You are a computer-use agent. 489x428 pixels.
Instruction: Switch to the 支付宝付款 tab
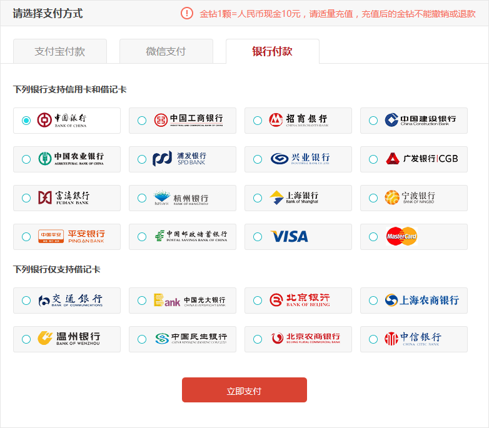[x=60, y=51]
